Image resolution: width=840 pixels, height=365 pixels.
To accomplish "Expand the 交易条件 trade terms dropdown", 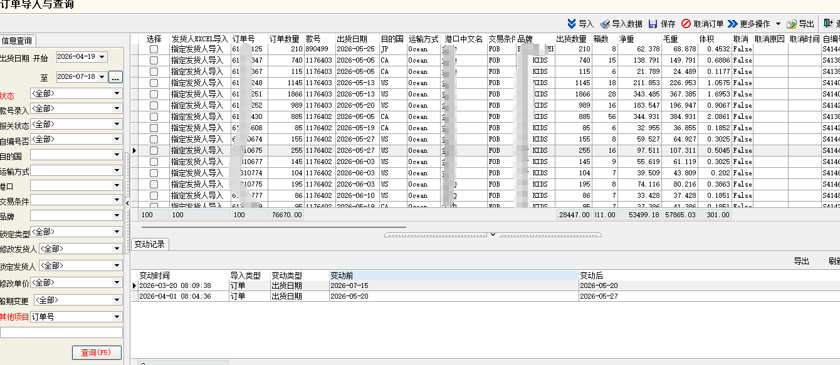I will click(117, 200).
